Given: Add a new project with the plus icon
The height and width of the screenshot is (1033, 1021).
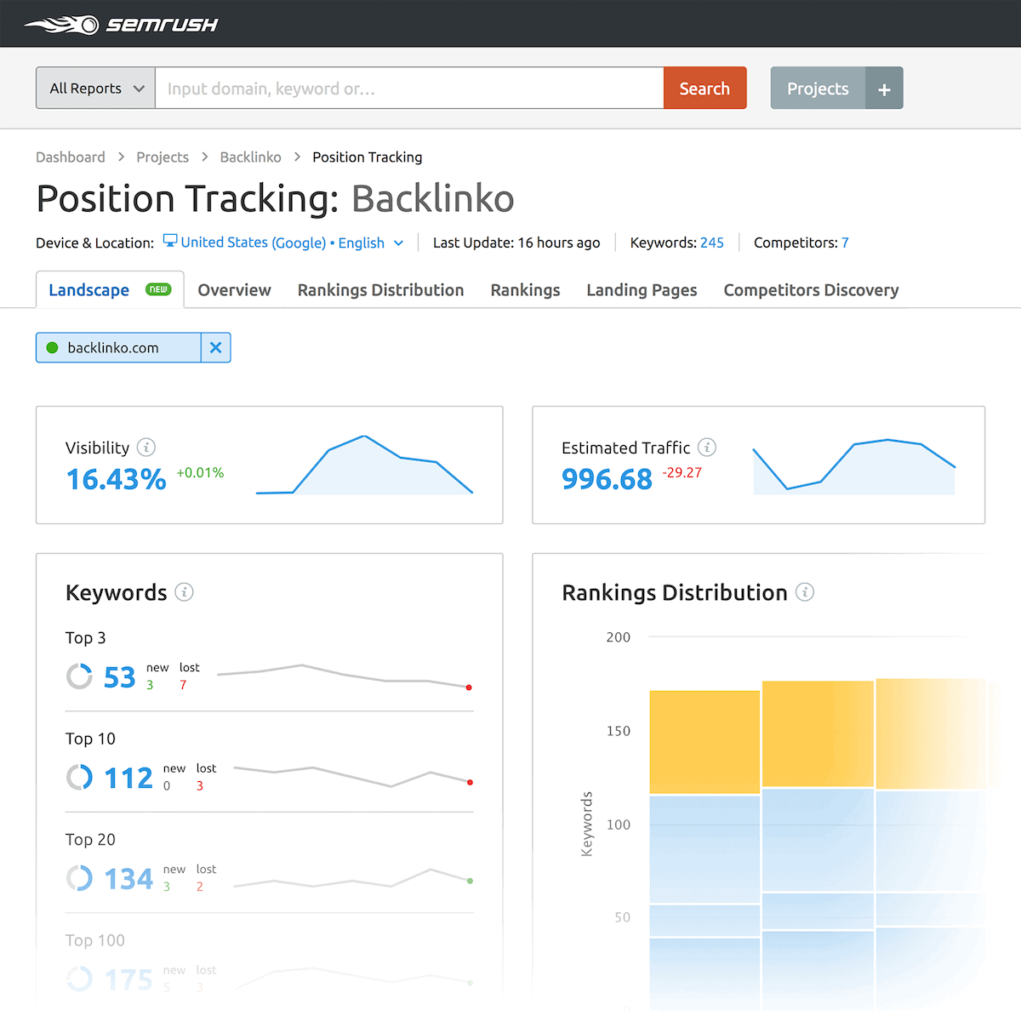Looking at the screenshot, I should (x=884, y=88).
